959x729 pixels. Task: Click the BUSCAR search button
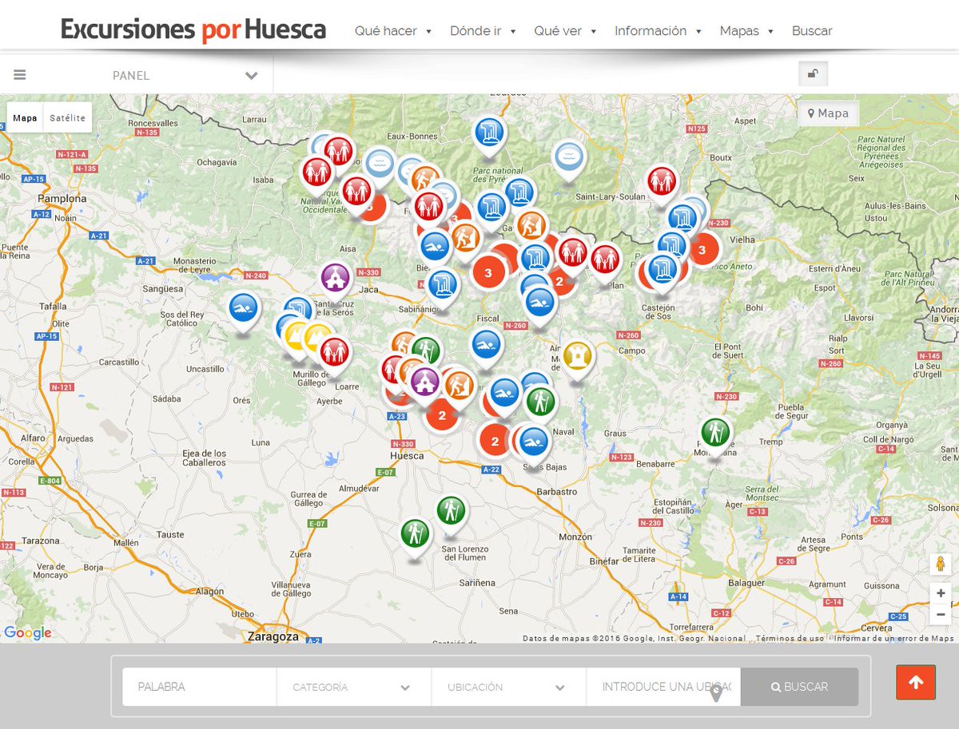[x=799, y=687]
